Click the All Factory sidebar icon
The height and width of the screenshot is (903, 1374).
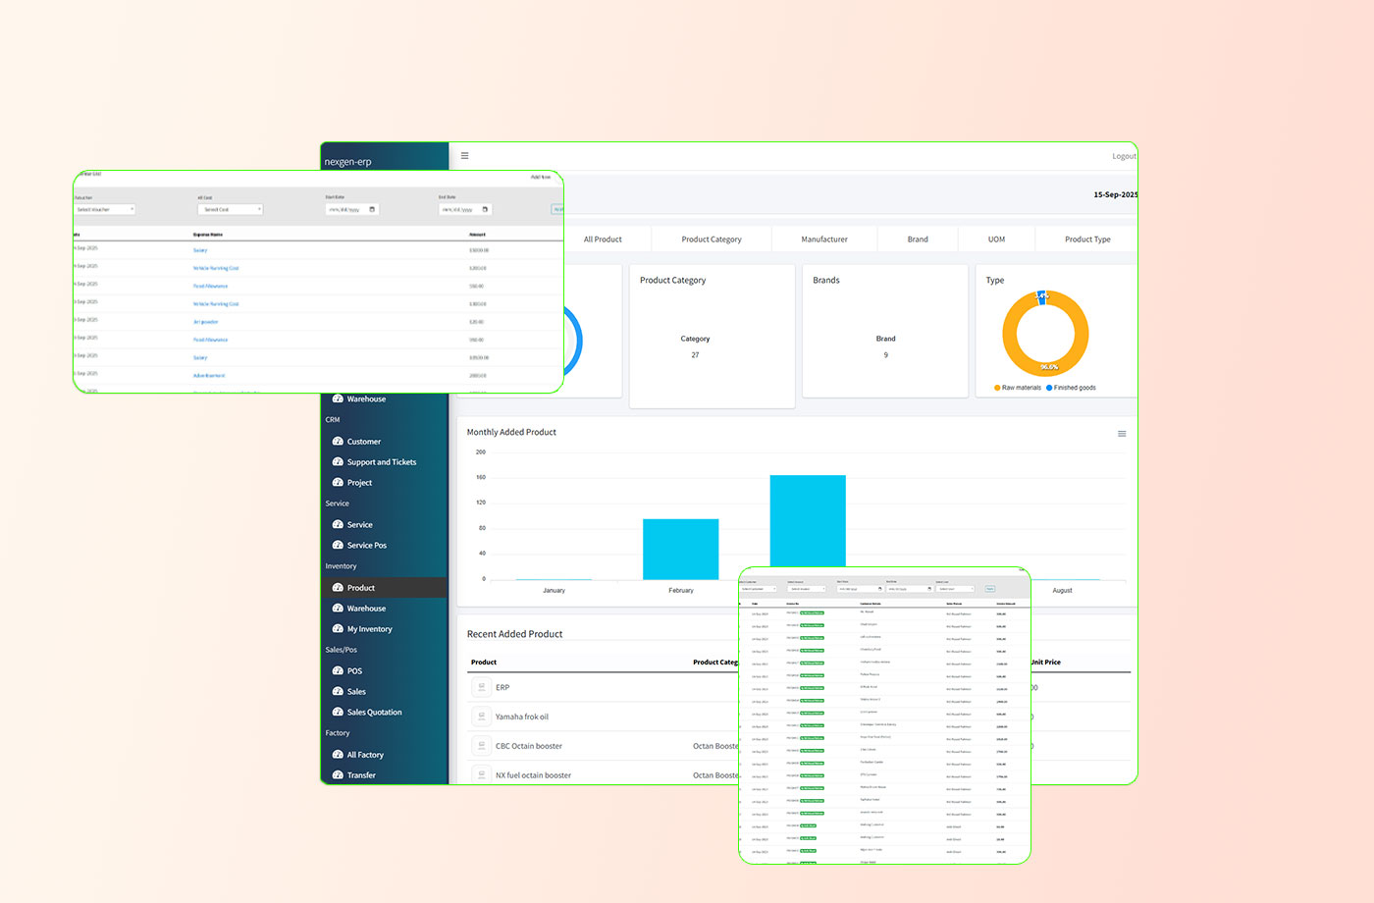(x=338, y=755)
